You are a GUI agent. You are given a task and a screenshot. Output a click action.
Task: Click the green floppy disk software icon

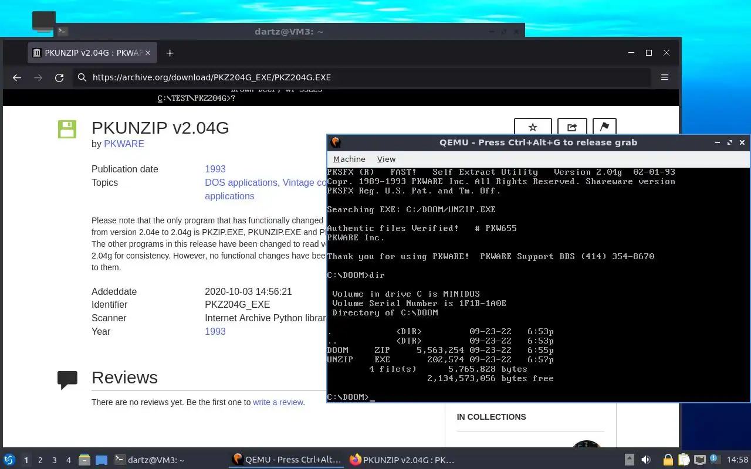67,129
